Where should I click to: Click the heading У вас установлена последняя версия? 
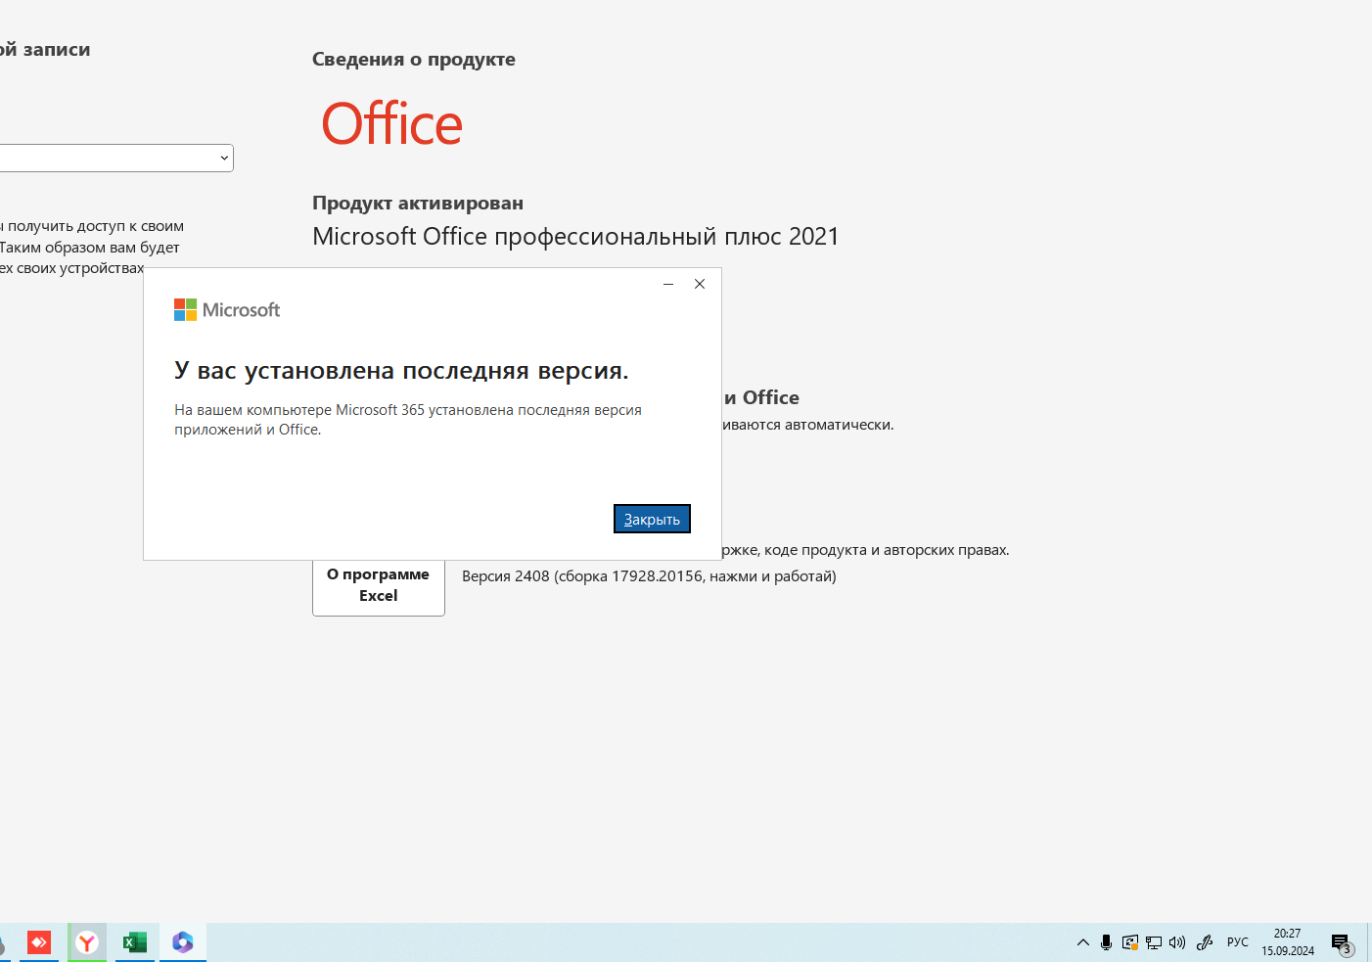click(x=401, y=371)
